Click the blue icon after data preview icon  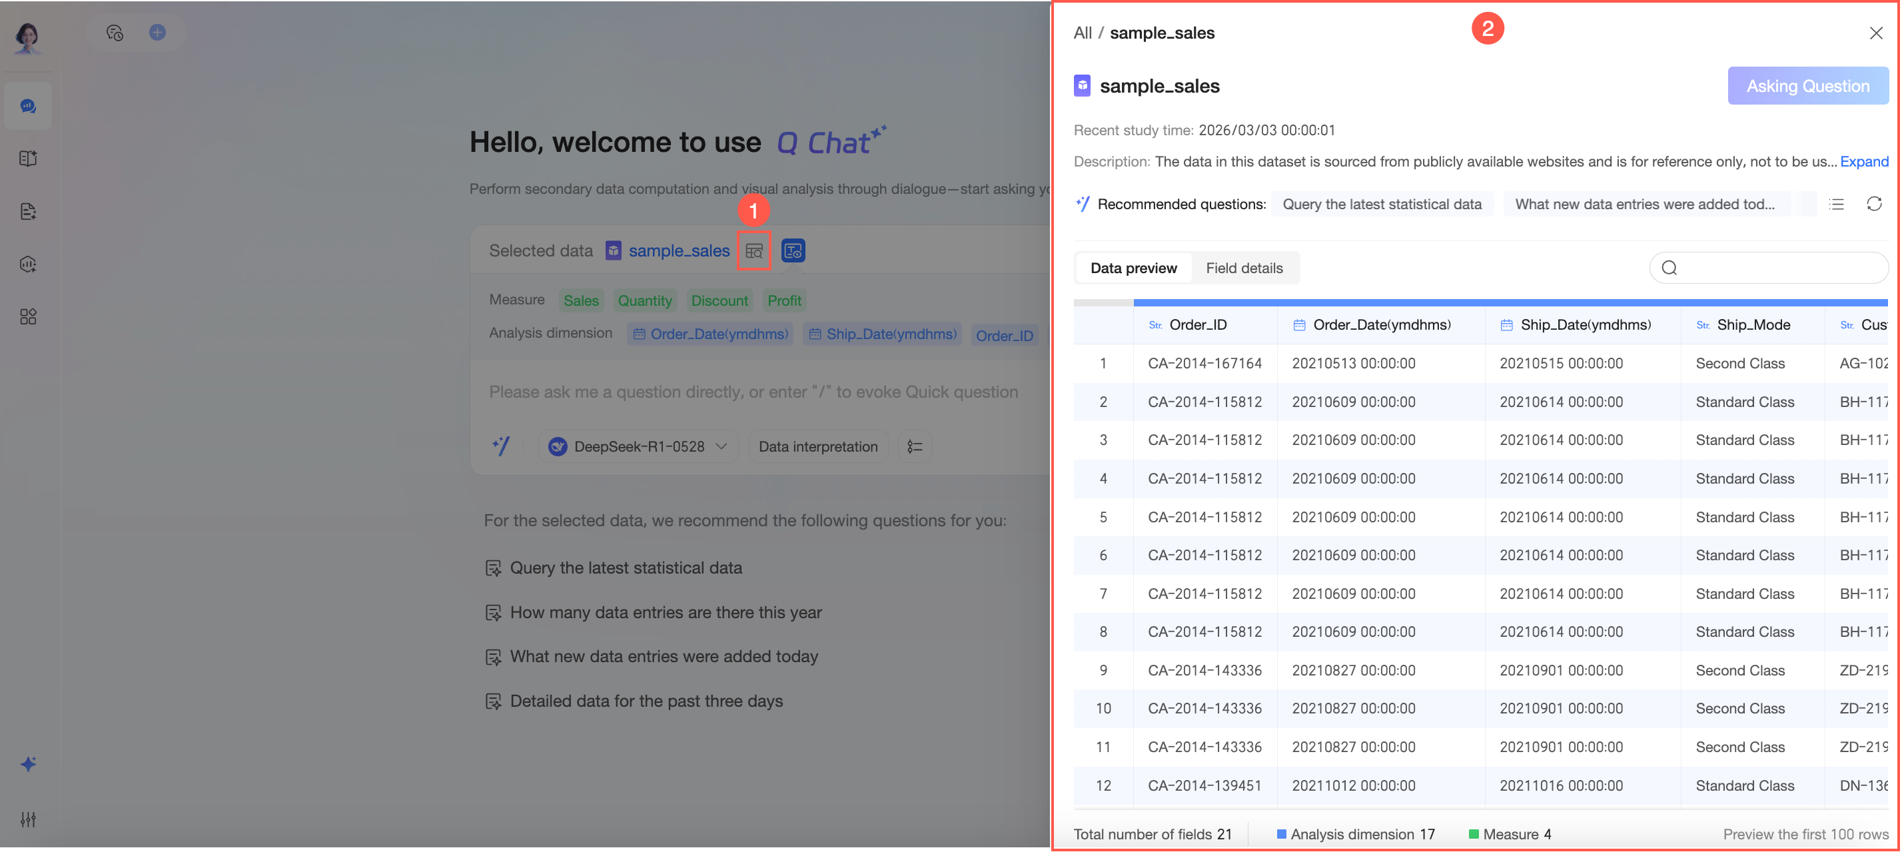click(793, 251)
